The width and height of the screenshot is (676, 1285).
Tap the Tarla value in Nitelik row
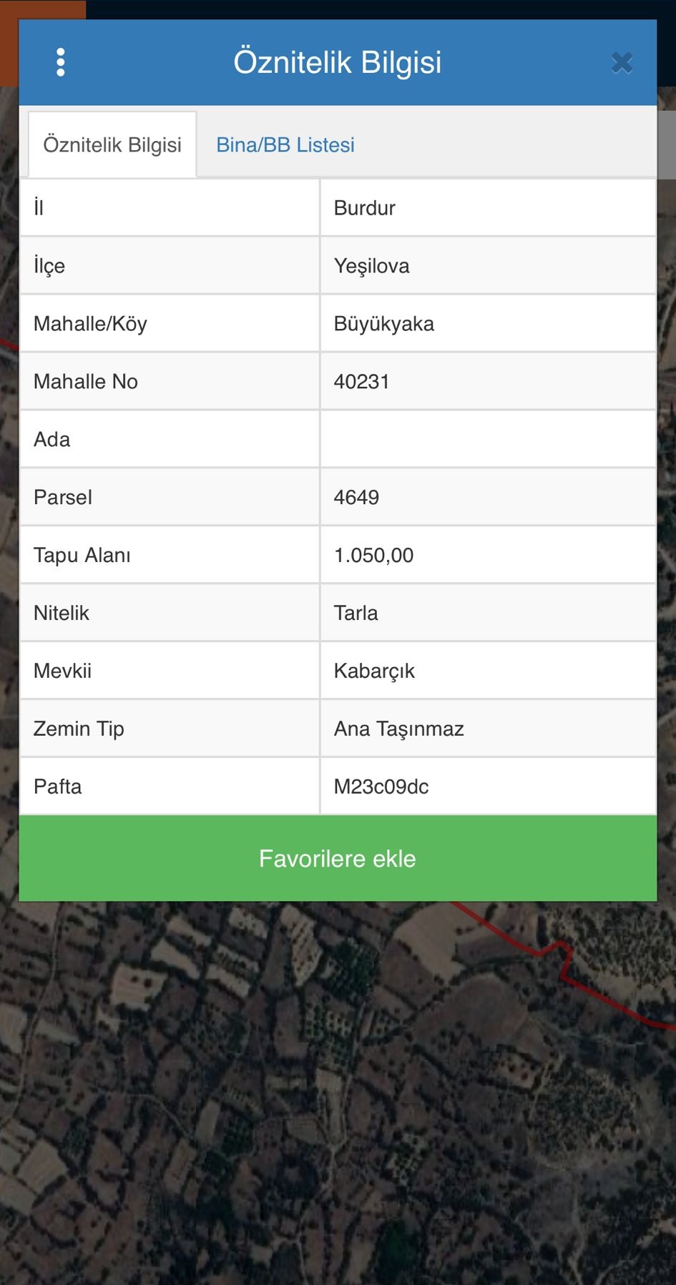(356, 614)
